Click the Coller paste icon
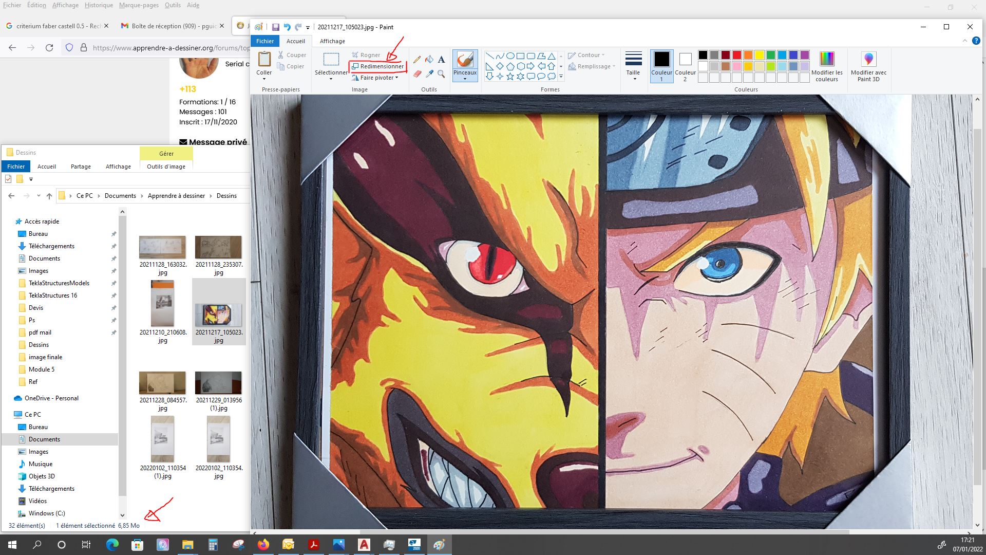Screen dimensions: 986x555 click(264, 59)
